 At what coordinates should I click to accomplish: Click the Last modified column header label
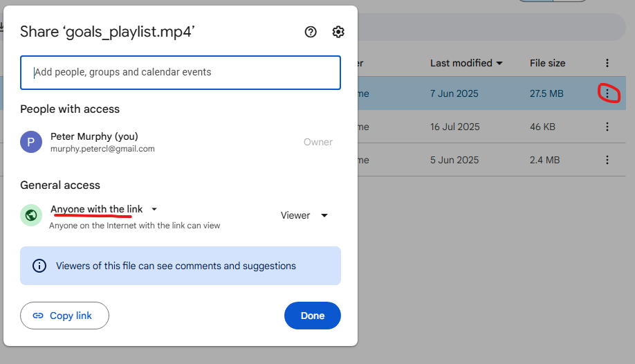[x=461, y=63]
